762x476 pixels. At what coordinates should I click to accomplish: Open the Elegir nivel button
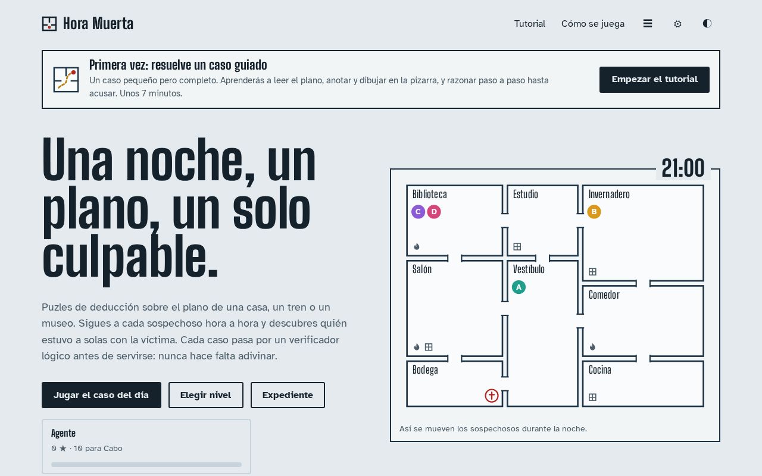(x=206, y=395)
